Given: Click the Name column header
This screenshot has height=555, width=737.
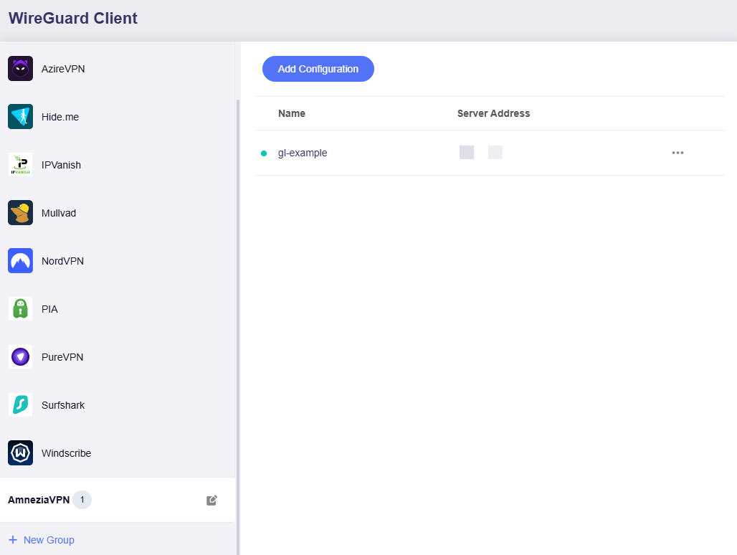Looking at the screenshot, I should coord(292,113).
